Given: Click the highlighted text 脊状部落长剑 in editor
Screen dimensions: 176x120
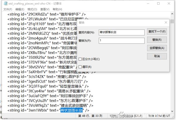Looking at the screenshot, I should coord(71,110).
